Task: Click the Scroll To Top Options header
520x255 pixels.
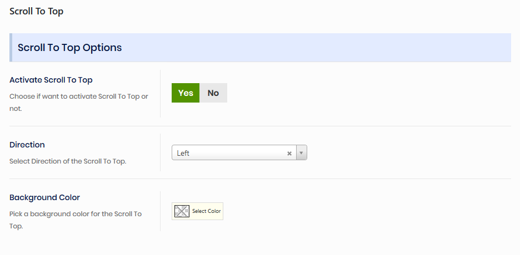Action: 70,48
